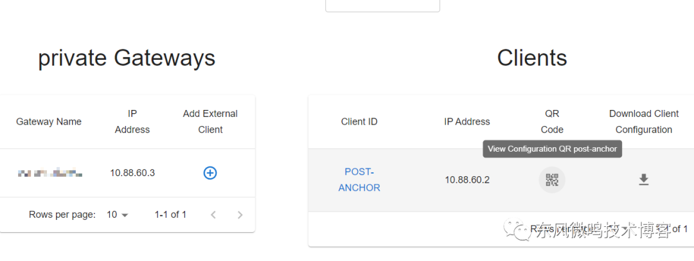694x261 pixels.
Task: Click the Add External Client plus icon
Action: click(209, 173)
